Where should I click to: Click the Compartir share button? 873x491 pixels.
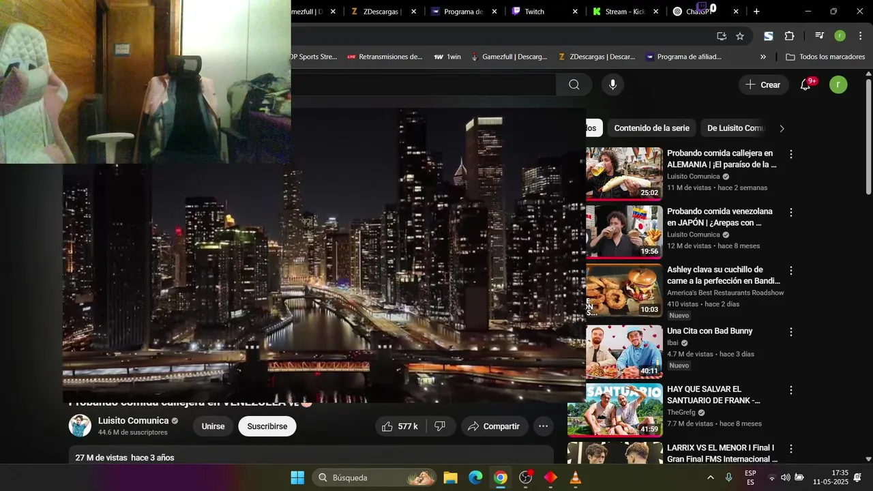tap(494, 426)
